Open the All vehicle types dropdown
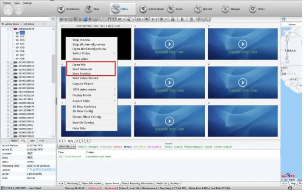Screen dimensions: 304x192 pos(11,24)
